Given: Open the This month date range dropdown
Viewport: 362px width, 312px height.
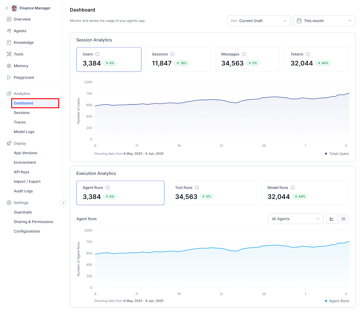Looking at the screenshot, I should pos(324,20).
